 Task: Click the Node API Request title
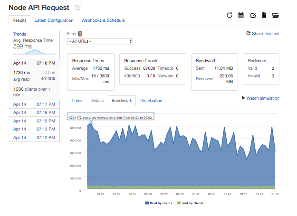coord(39,8)
